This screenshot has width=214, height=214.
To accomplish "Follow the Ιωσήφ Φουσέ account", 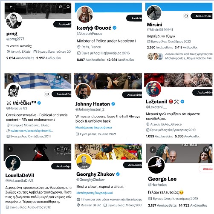I will (x=134, y=18).
